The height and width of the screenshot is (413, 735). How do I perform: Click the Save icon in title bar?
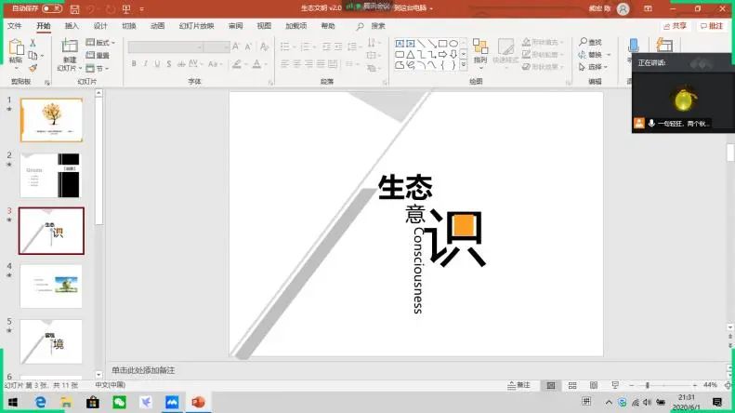pyautogui.click(x=72, y=8)
